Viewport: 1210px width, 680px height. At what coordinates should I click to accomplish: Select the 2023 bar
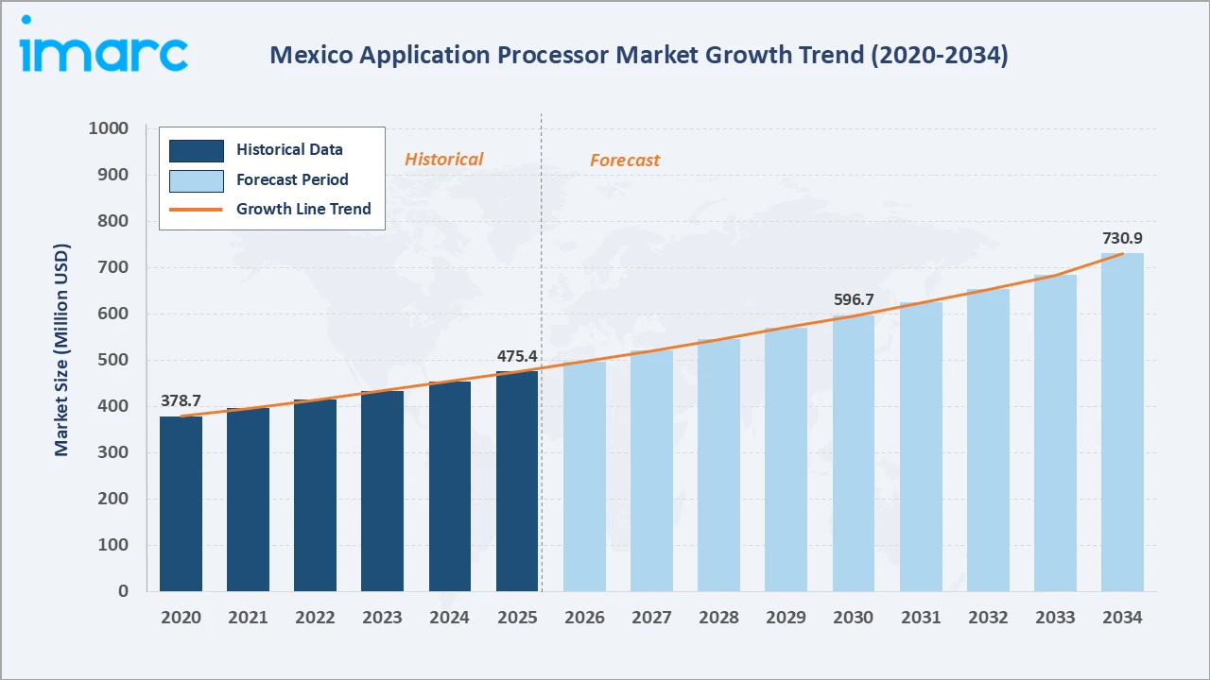pos(382,491)
